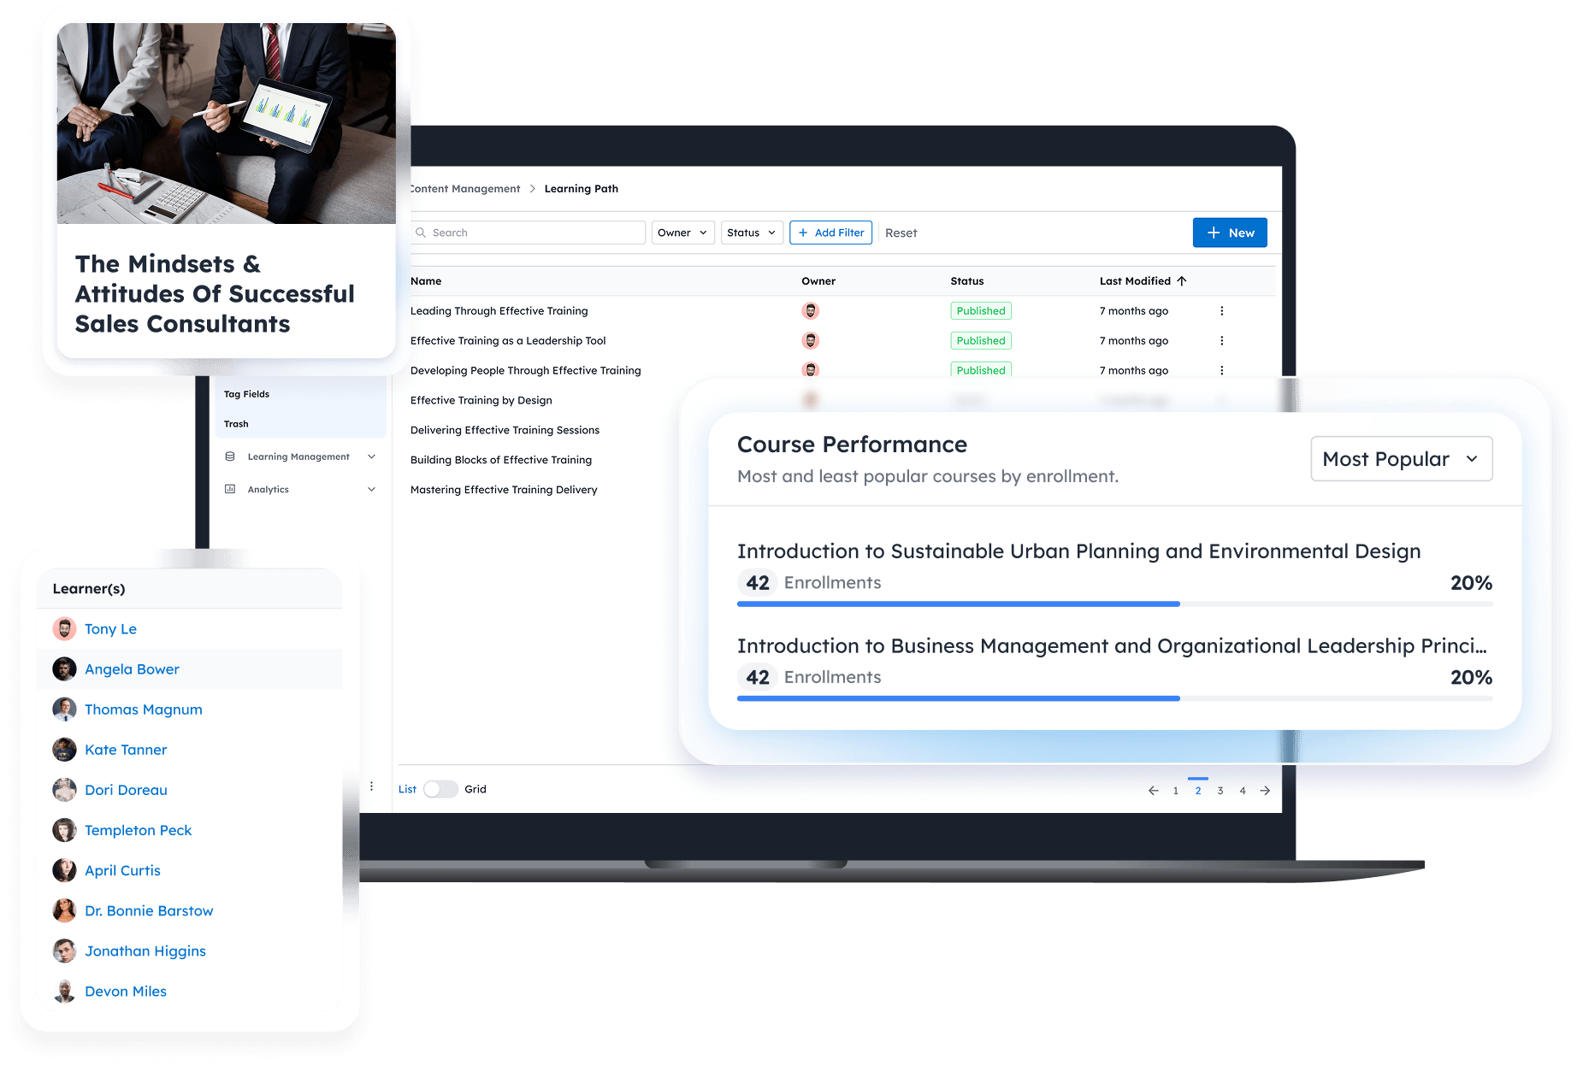Open kebab menu for Leading Through Effective Training

pos(1221,311)
